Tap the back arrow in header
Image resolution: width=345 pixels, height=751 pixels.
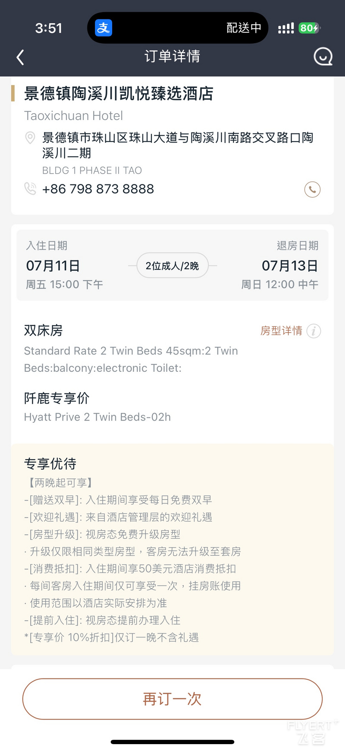click(20, 57)
